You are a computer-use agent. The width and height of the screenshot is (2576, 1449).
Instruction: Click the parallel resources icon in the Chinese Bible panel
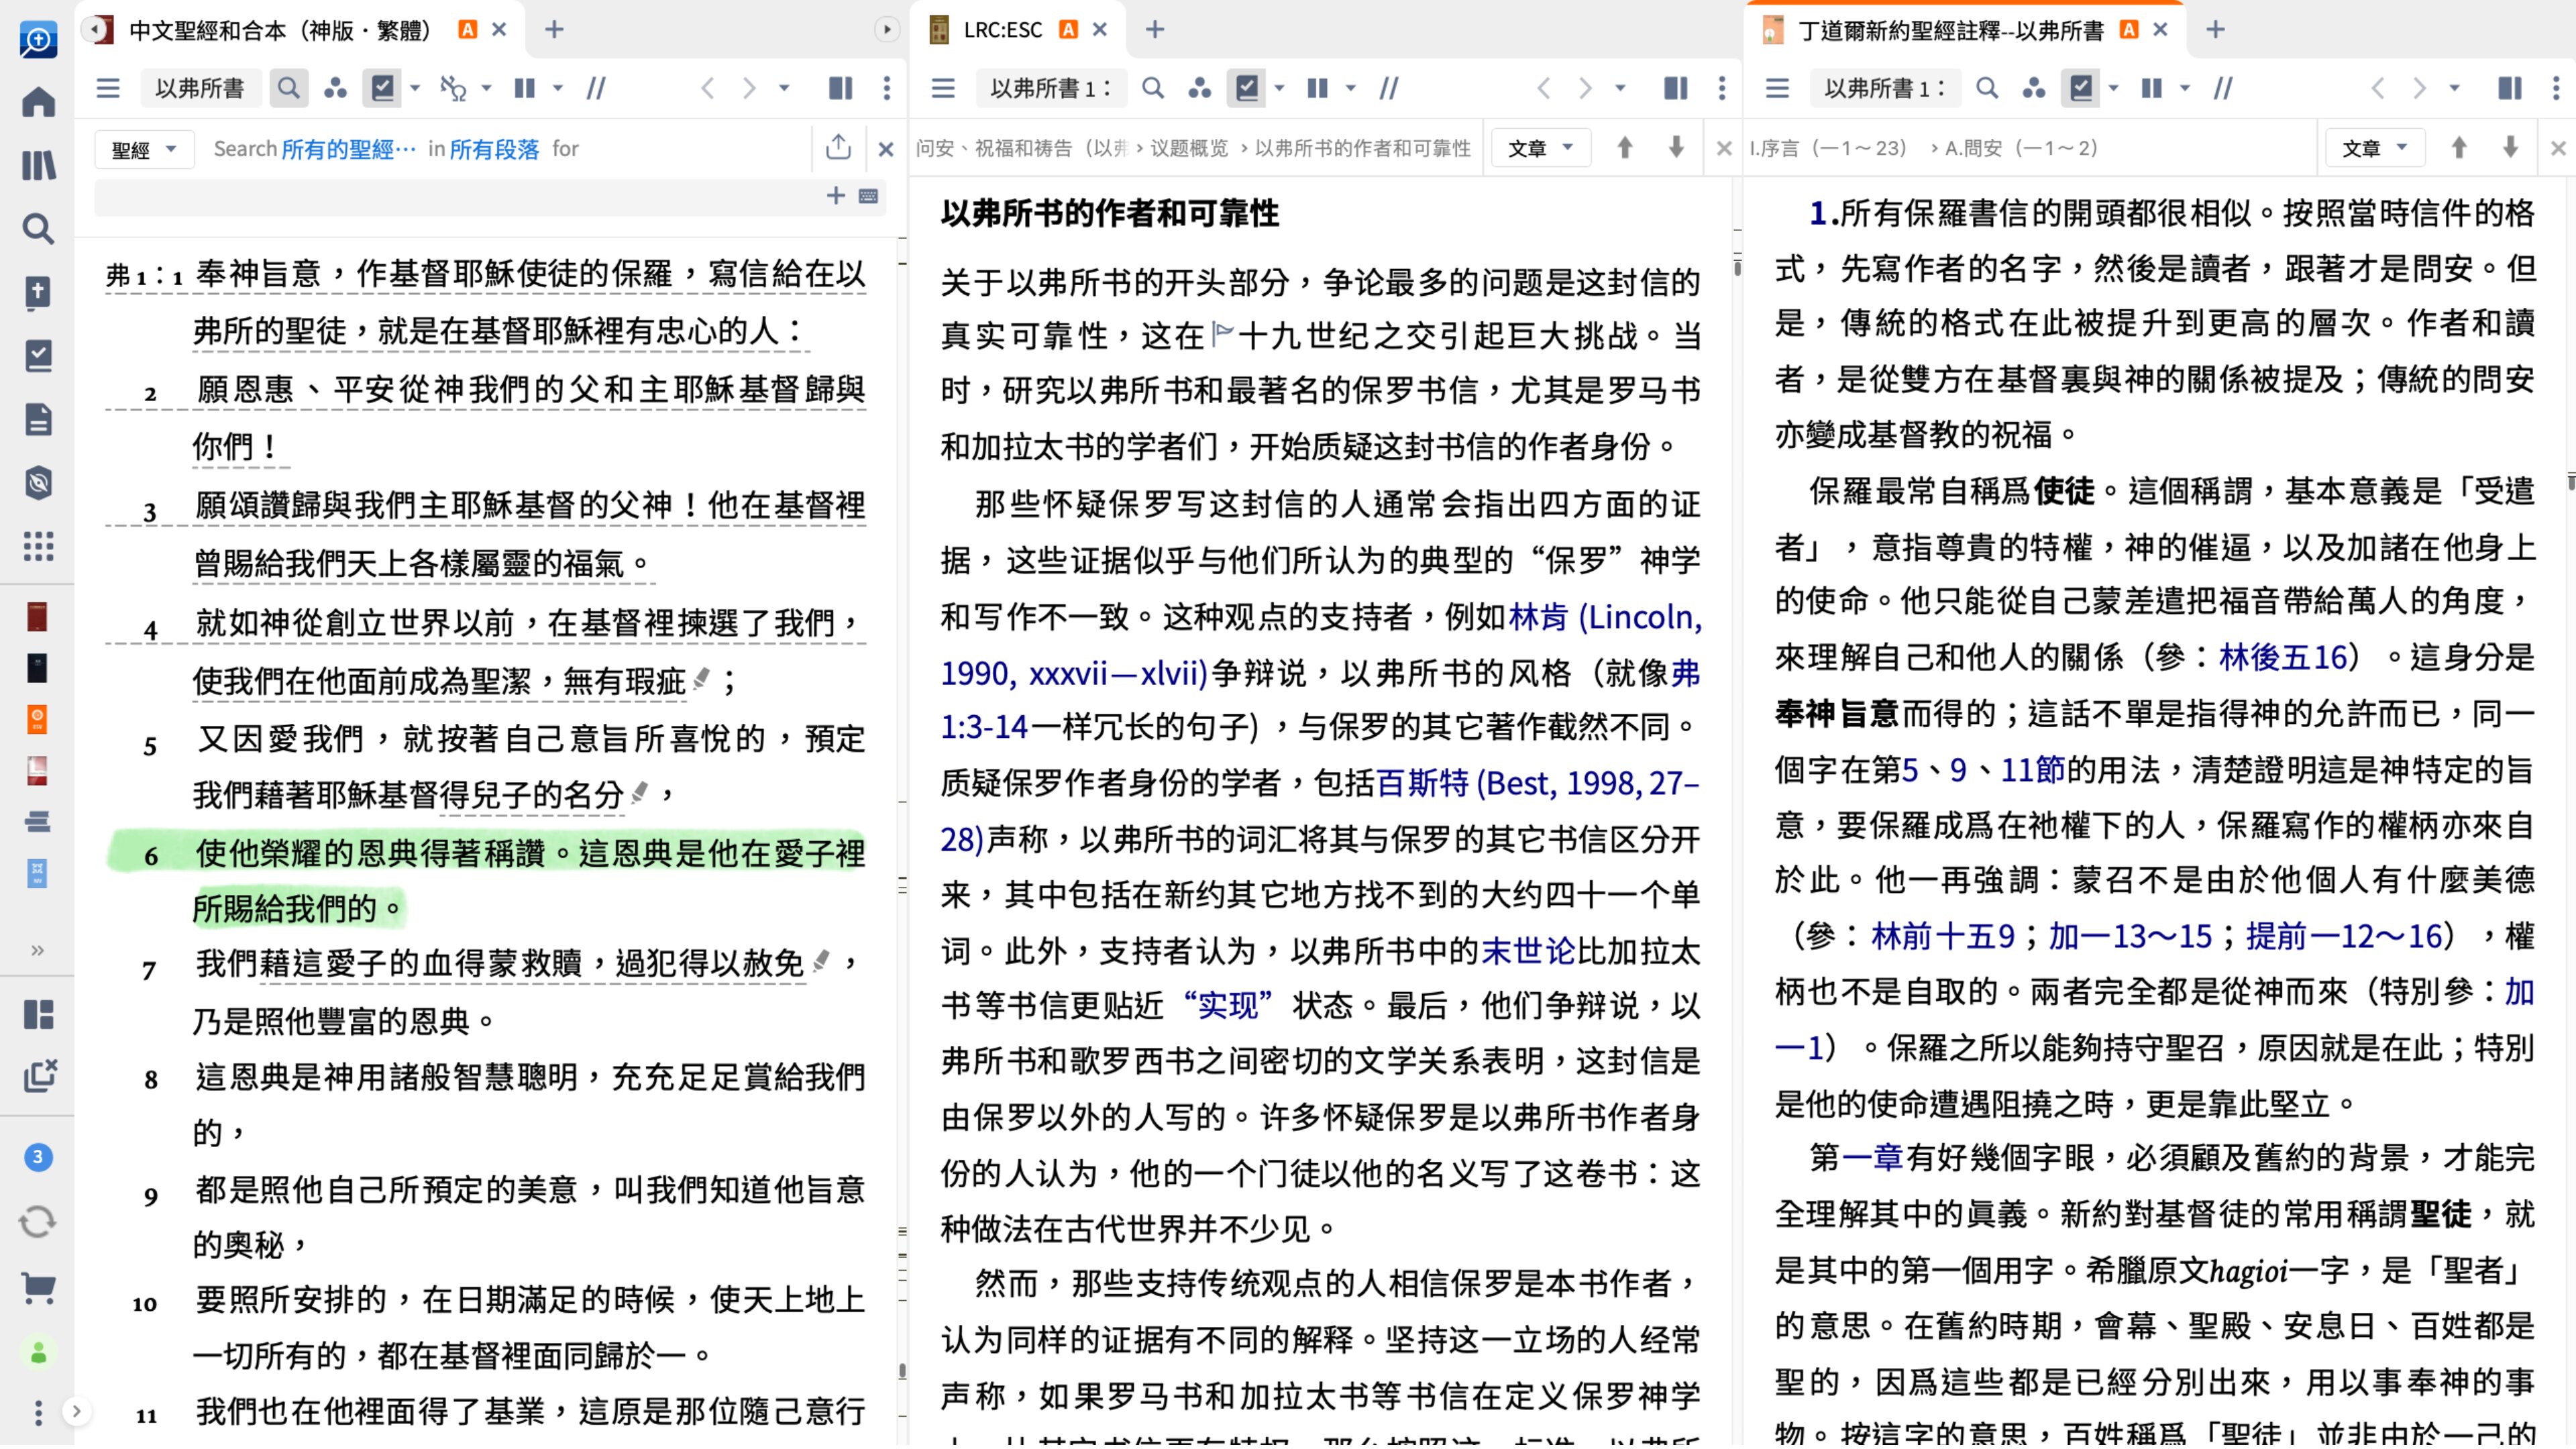tap(525, 88)
